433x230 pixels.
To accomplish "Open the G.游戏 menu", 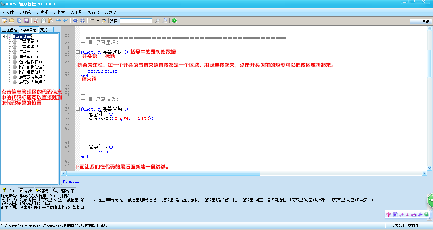I will click(94, 13).
